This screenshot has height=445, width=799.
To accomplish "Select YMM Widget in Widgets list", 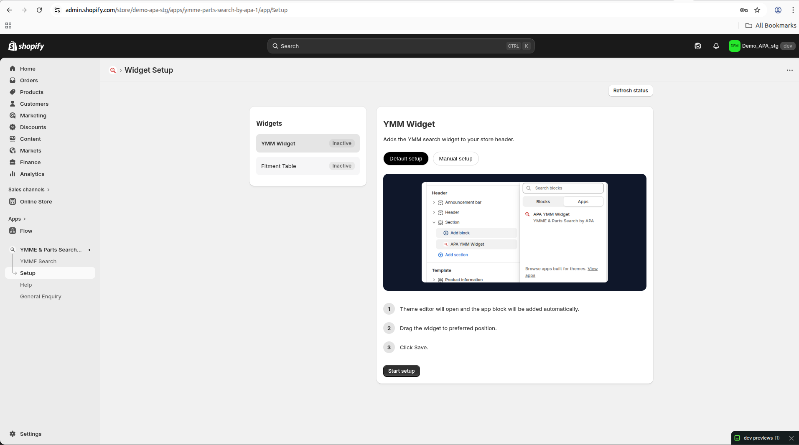I will [x=308, y=143].
